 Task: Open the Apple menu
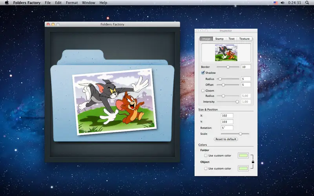7,3
